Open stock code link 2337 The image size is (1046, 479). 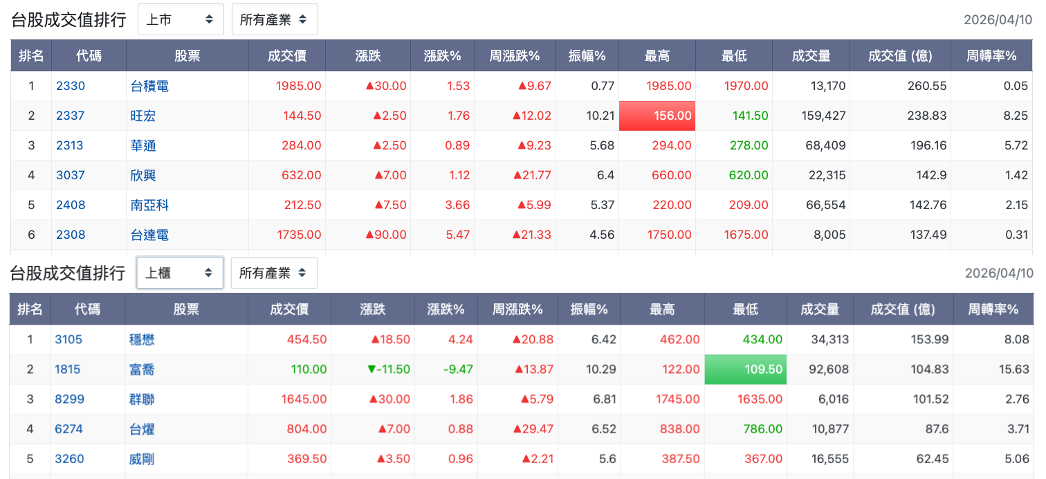pyautogui.click(x=71, y=116)
